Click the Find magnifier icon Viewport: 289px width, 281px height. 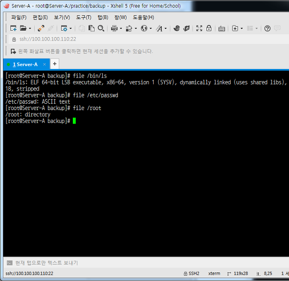101,28
